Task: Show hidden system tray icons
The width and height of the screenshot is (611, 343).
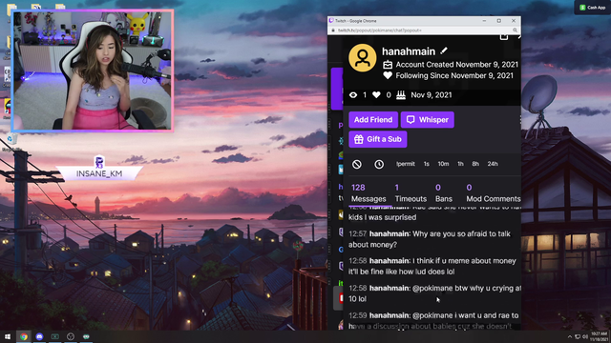Action: (x=569, y=336)
